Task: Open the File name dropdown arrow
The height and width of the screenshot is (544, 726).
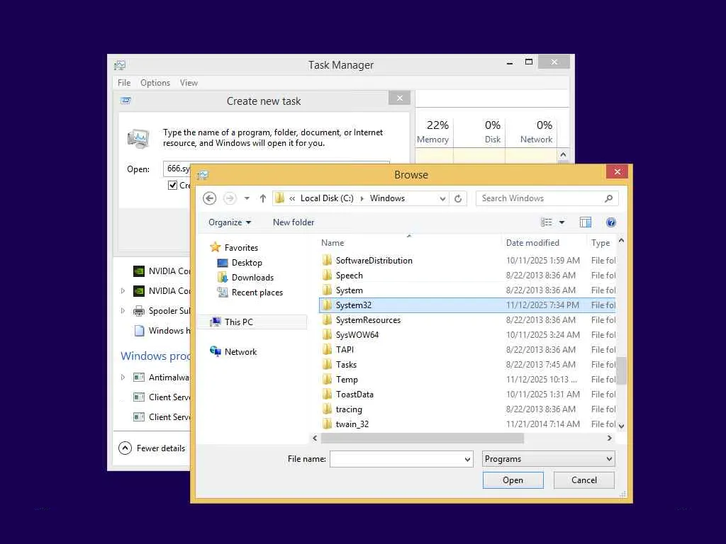Action: tap(468, 459)
